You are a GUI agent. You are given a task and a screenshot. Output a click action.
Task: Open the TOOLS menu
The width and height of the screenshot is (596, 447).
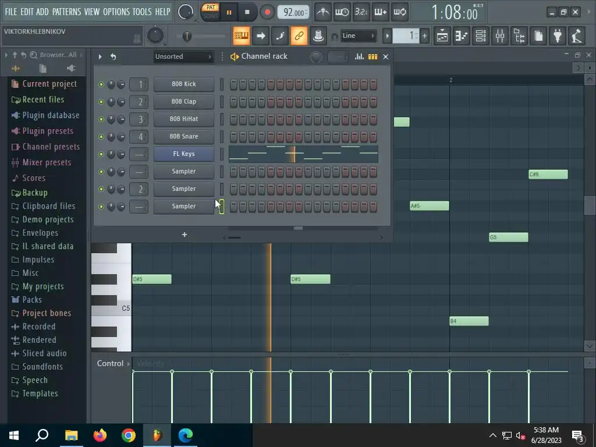coord(142,12)
